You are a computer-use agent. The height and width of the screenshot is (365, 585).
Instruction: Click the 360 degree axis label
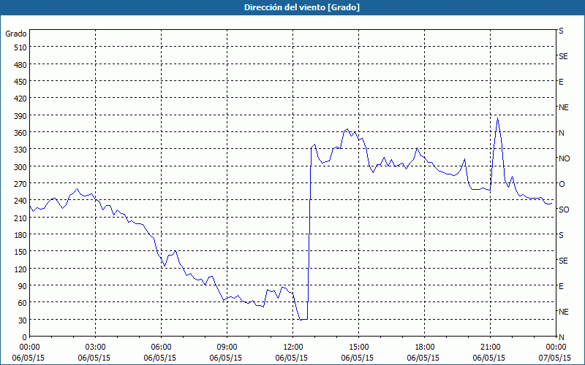coord(20,133)
